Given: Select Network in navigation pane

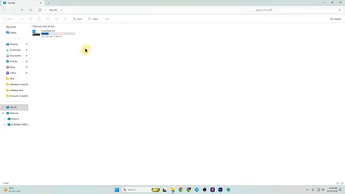Looking at the screenshot, I should [14, 113].
